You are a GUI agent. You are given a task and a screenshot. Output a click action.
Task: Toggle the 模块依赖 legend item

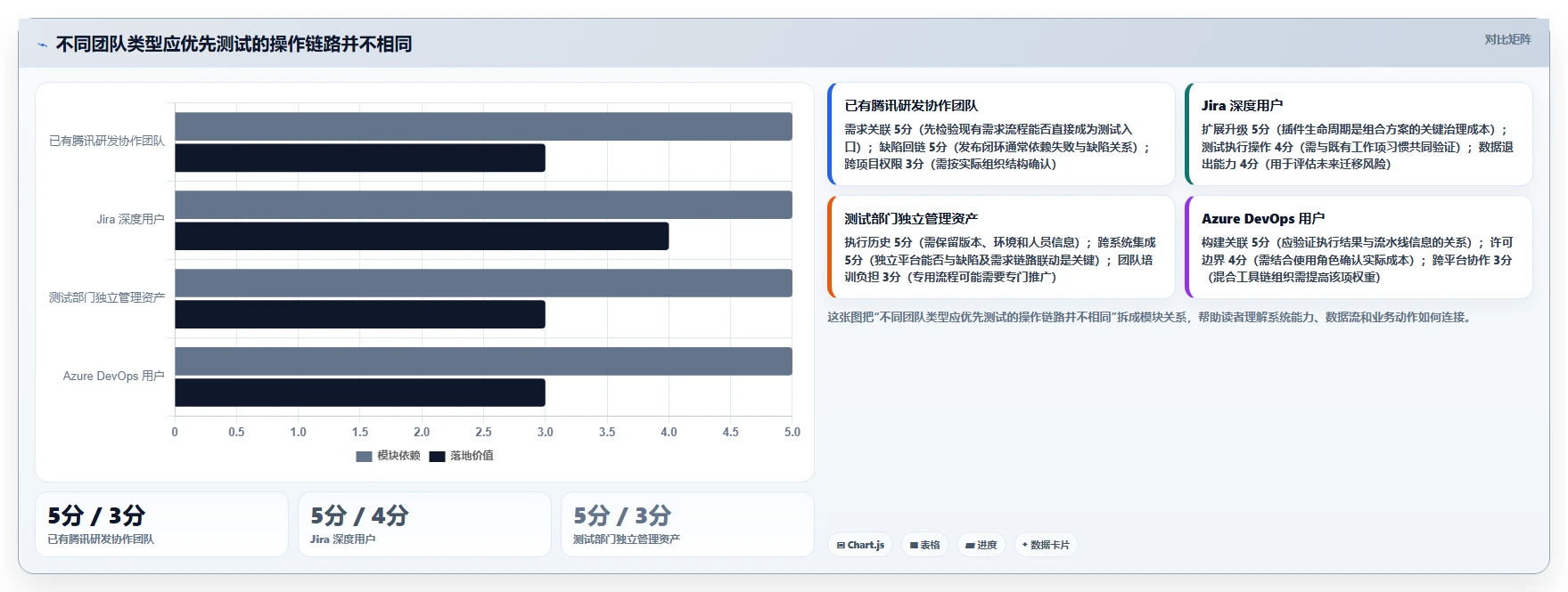click(x=388, y=456)
